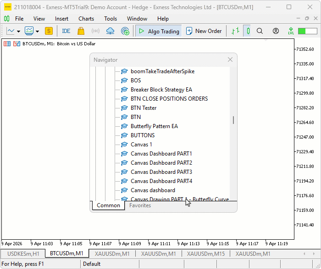Viewport: 321px width, 269px height.
Task: Open the cloud VPS hosting icon
Action: click(110, 31)
